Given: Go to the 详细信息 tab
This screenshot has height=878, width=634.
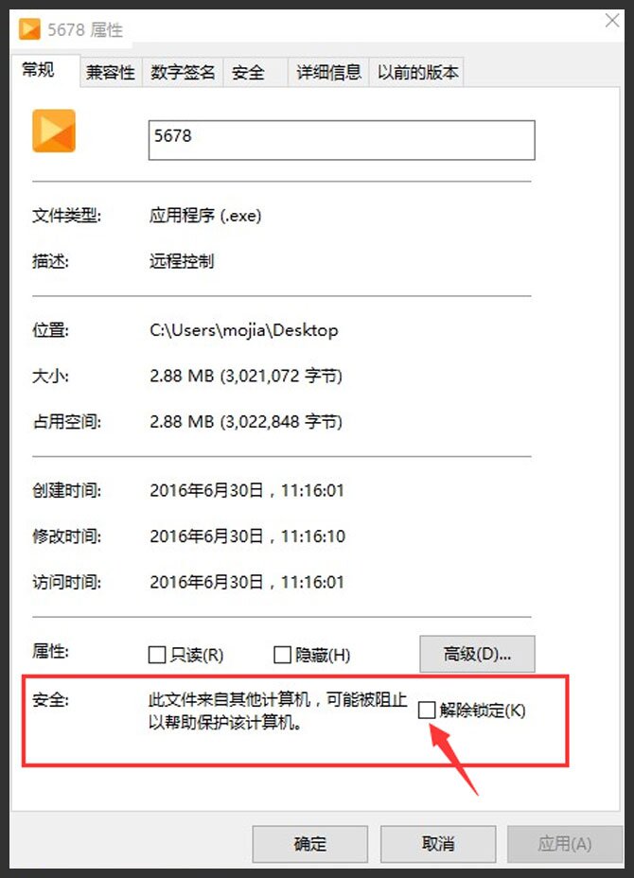Looking at the screenshot, I should 328,72.
